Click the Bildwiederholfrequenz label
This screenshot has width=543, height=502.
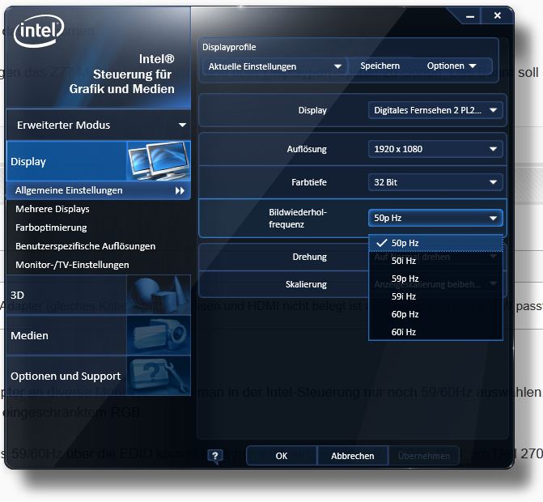[x=298, y=219]
